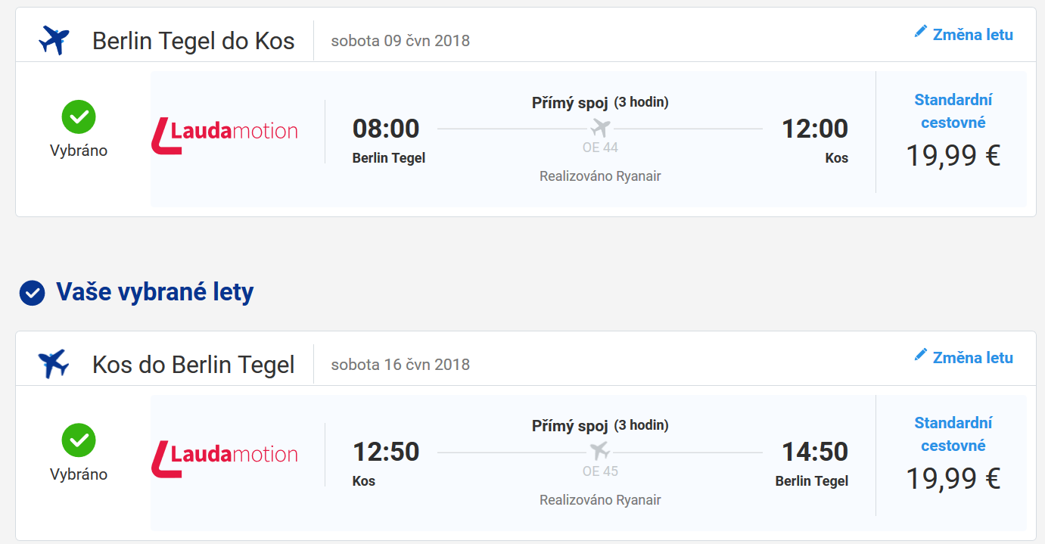Toggle the green Vybráno check for Kos–Berlin flight

pyautogui.click(x=79, y=440)
